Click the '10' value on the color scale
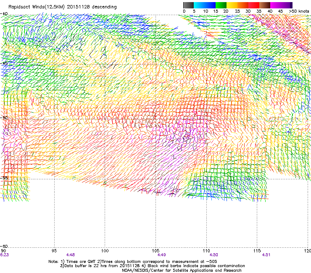Screen dimensions: 311x273 click(206, 11)
